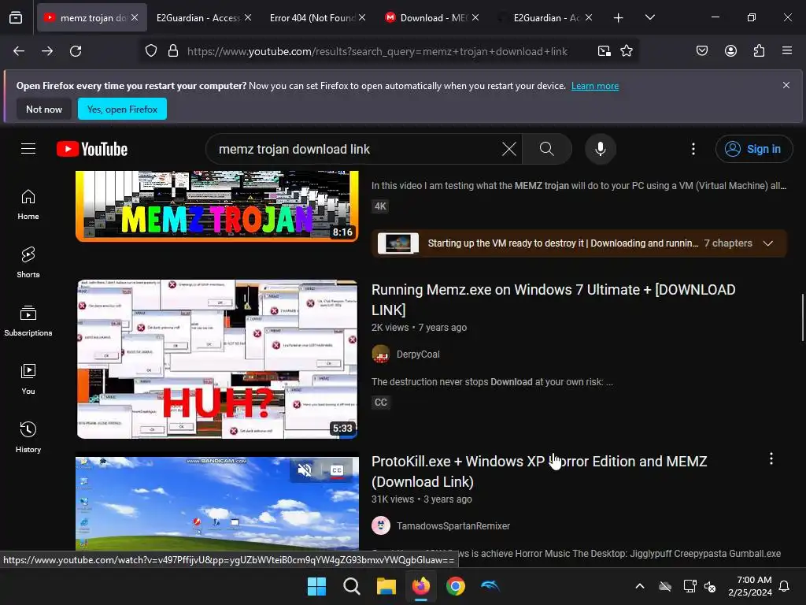The image size is (806, 605).
Task: Visit TamadowsSpartanRemixer channel
Action: tap(453, 526)
